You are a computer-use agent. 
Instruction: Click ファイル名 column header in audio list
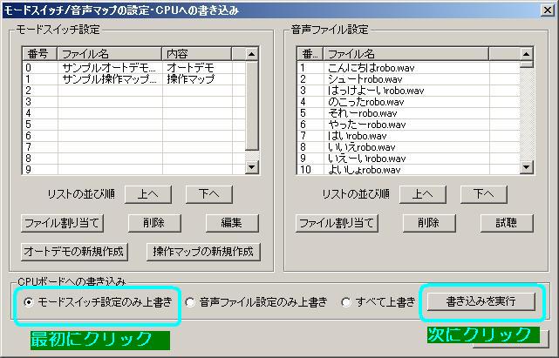pos(406,54)
